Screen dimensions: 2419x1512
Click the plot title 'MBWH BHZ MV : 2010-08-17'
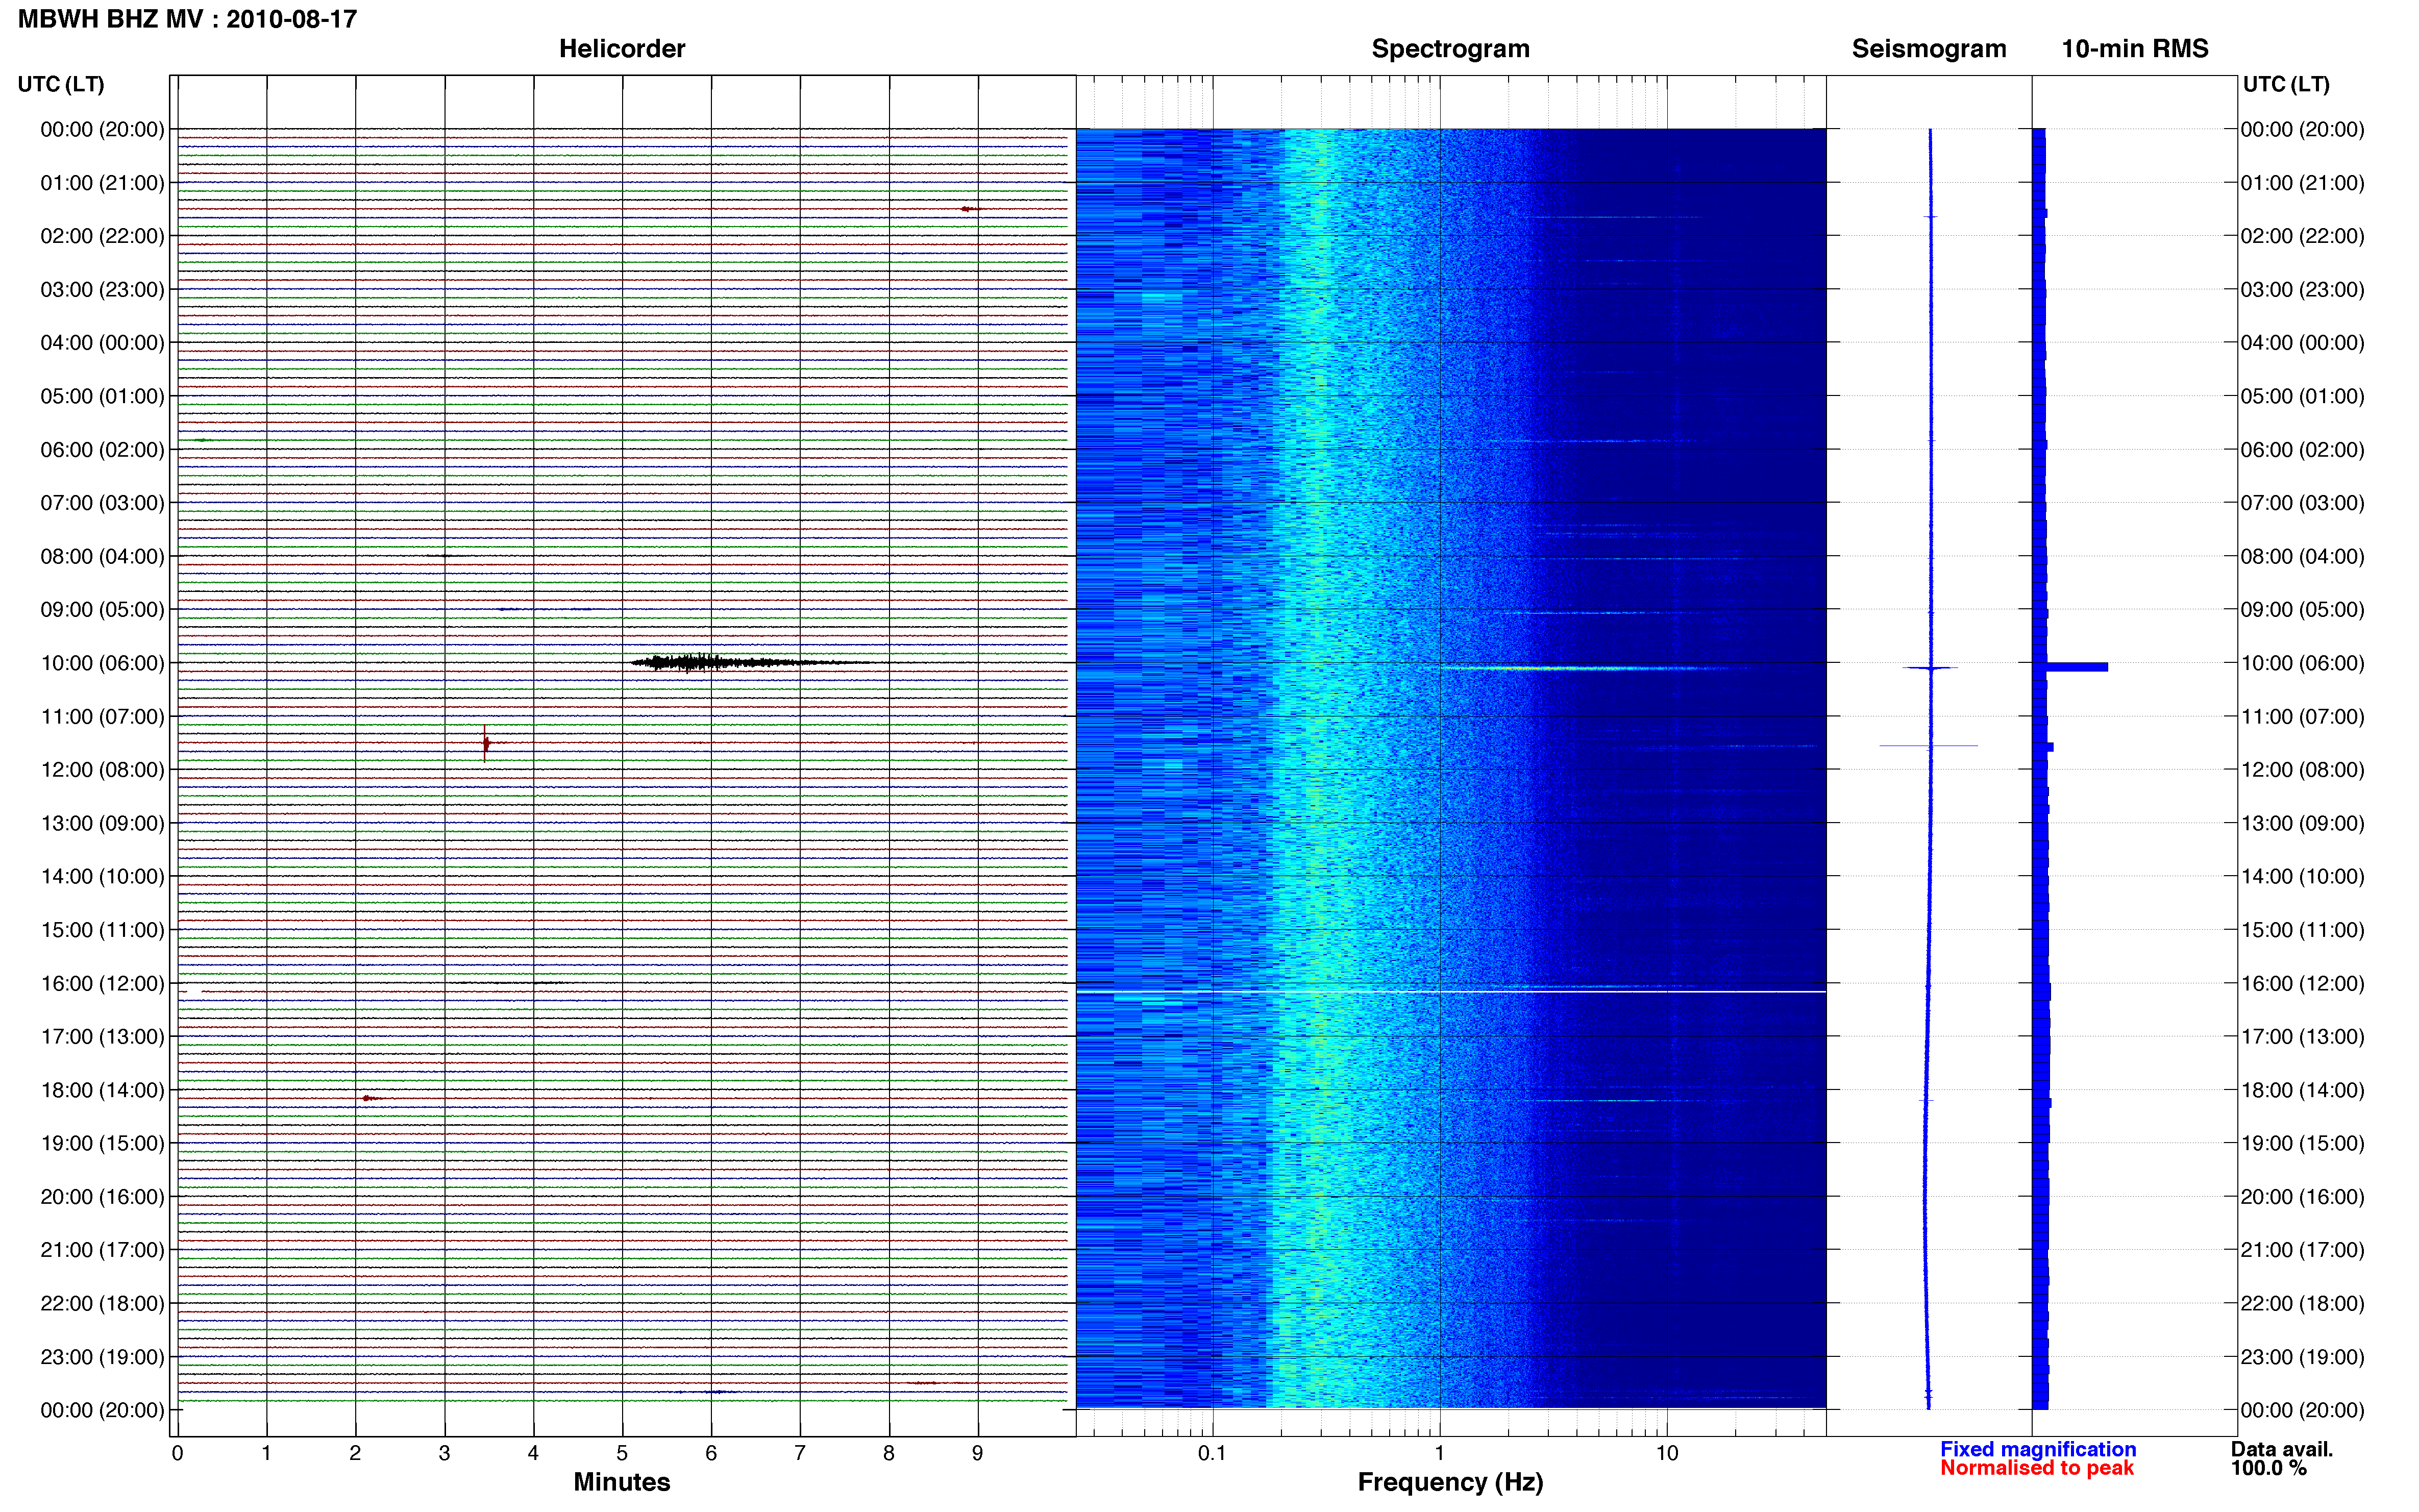[187, 19]
